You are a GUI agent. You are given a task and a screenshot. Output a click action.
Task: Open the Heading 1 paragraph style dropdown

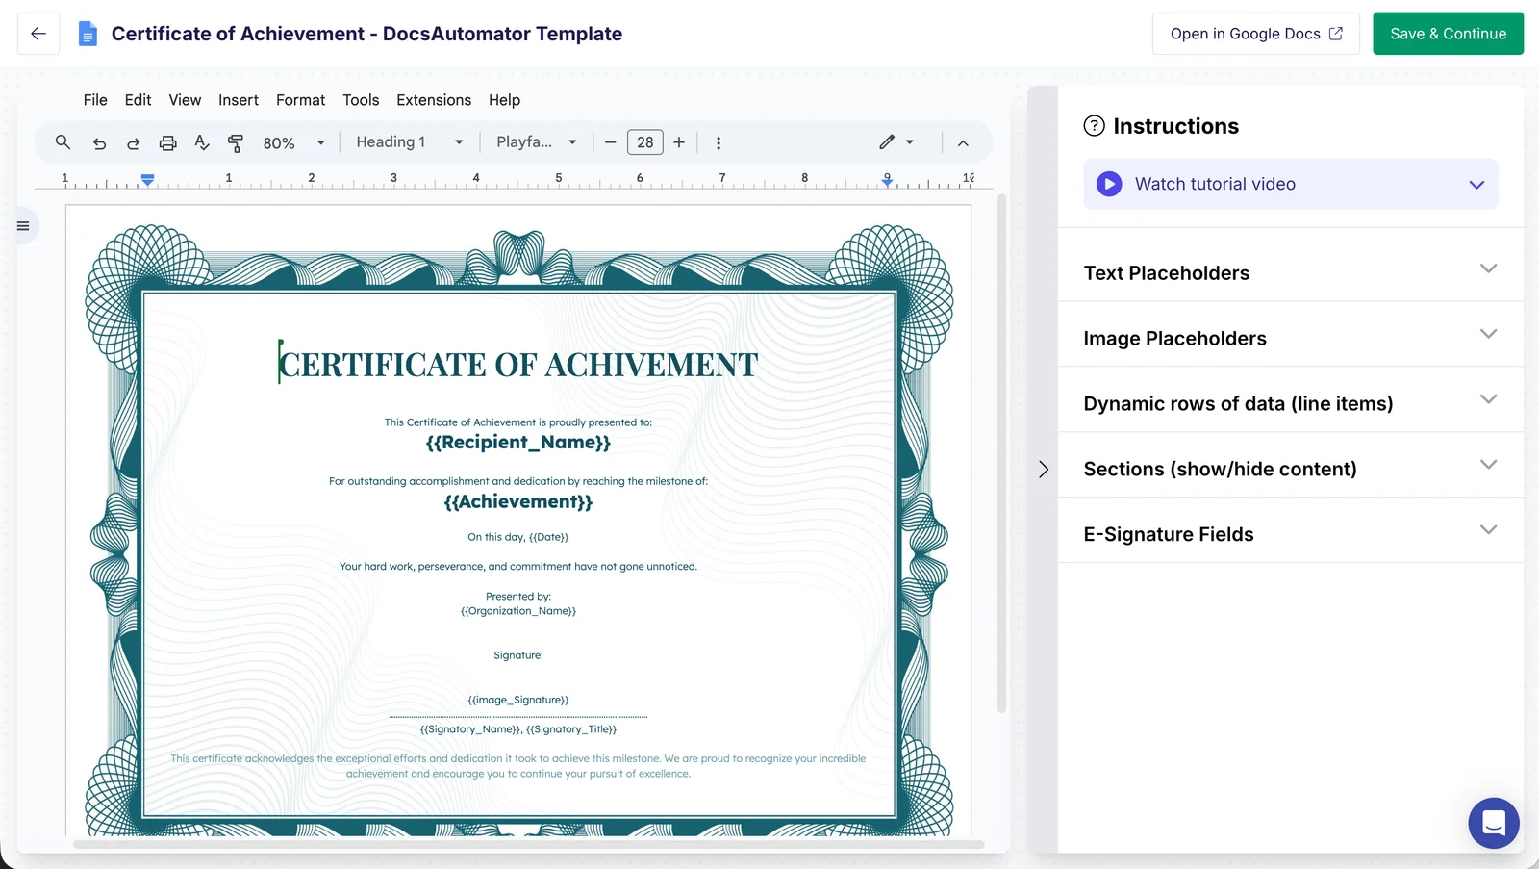click(x=410, y=142)
